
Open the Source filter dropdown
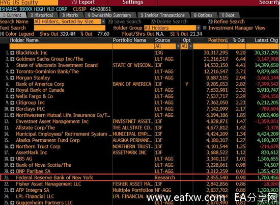(x=178, y=46)
